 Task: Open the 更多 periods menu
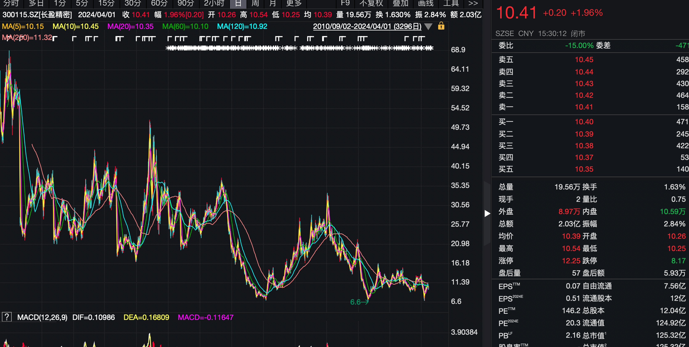tap(294, 3)
